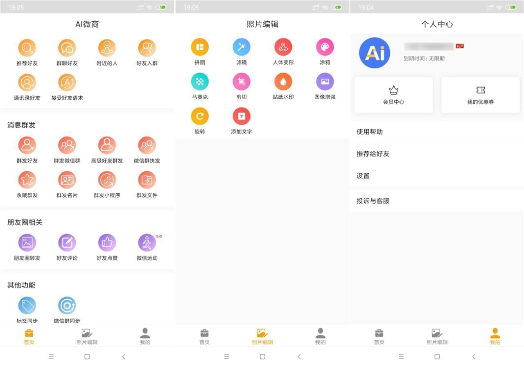Viewport: 524px width, 367px height.
Task: Tap the 其他功能 section heading
Action: coord(21,285)
